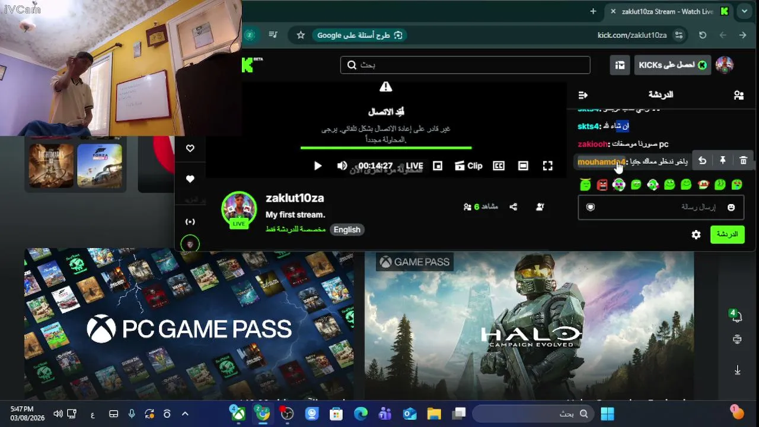
Task: Expand the hidden system tray icons
Action: pyautogui.click(x=185, y=414)
